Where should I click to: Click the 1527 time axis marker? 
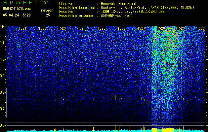(142, 28)
